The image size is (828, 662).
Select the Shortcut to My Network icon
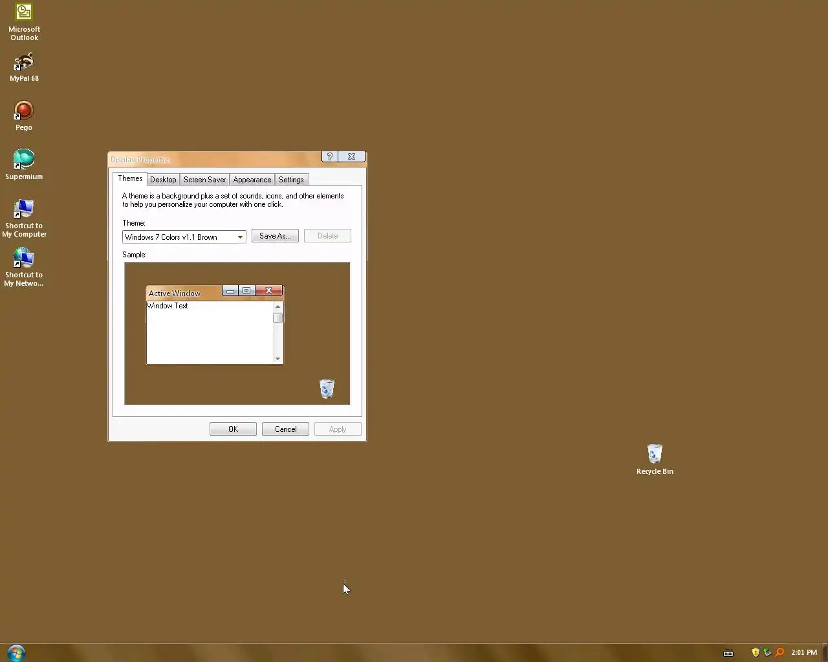tap(24, 267)
